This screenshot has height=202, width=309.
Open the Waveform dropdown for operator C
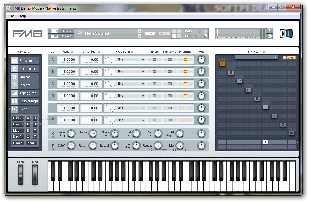[x=131, y=84]
